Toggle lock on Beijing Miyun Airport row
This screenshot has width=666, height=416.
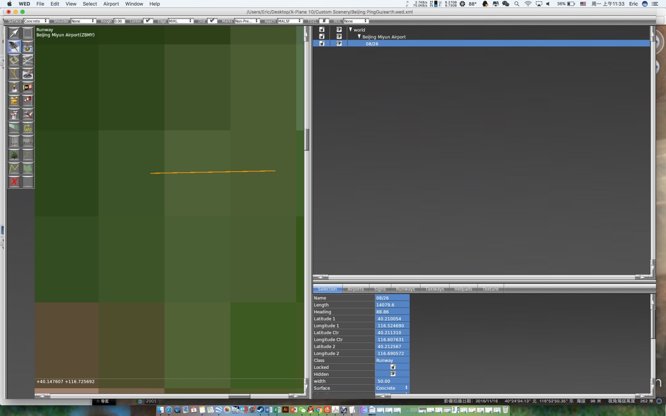tap(322, 36)
